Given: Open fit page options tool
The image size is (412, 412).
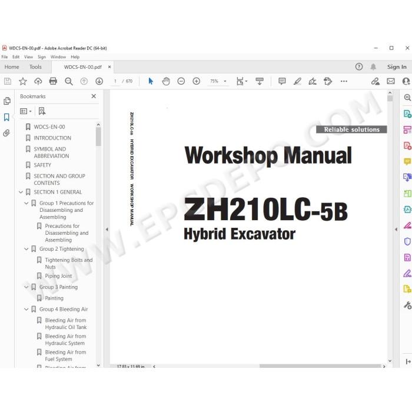Looking at the screenshot, I should (241, 81).
